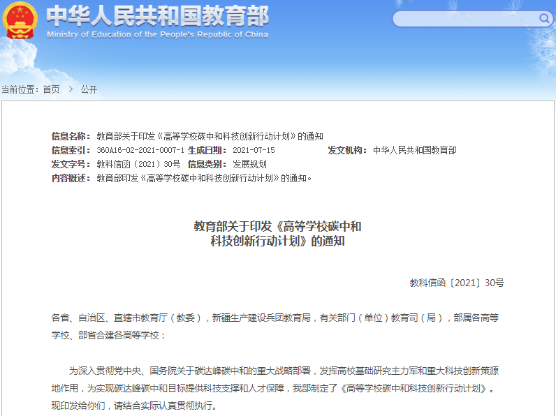
Task: Click the bold centered article headline
Action: pos(277,234)
